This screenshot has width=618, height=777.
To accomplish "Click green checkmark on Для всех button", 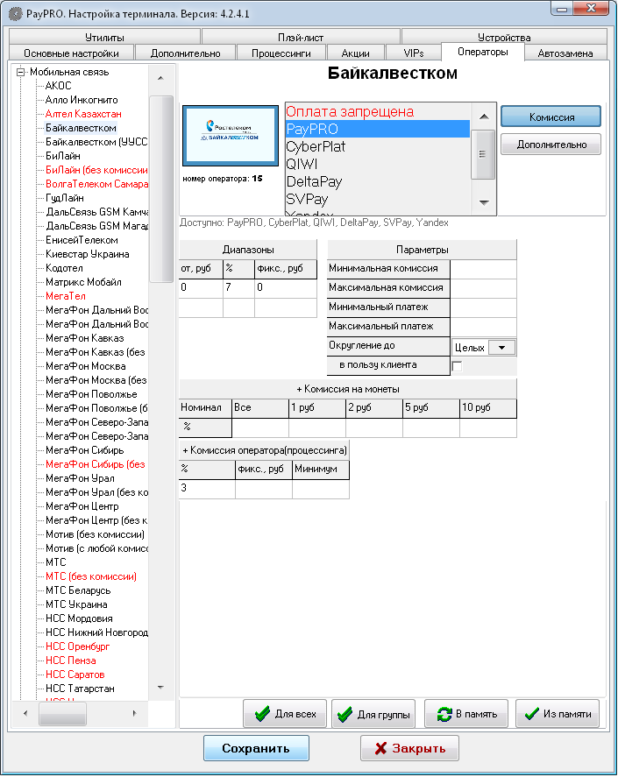I will click(x=260, y=714).
